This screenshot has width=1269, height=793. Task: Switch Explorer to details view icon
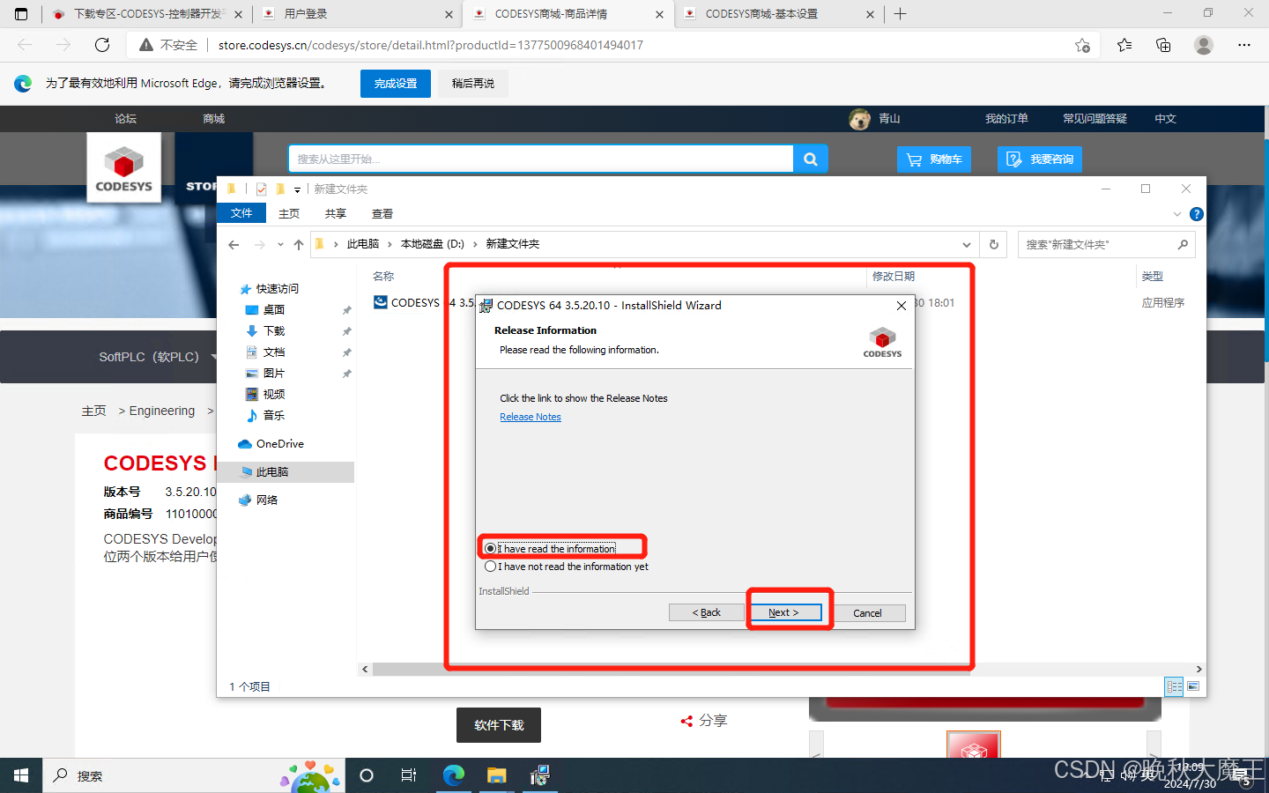tap(1174, 686)
